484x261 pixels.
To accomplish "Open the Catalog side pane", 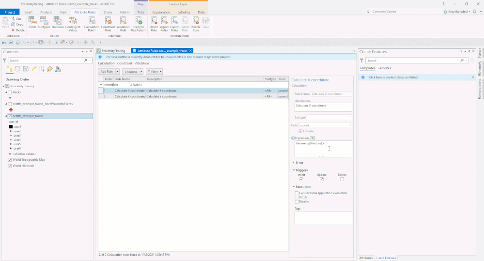I will tap(480, 53).
